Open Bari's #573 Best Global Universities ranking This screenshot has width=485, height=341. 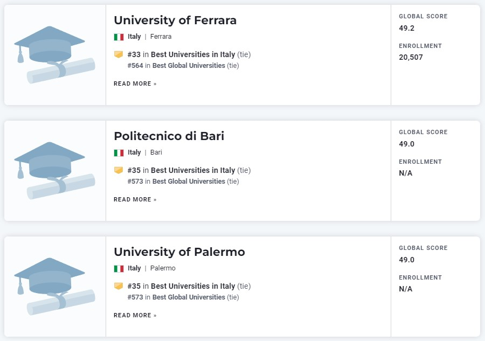183,182
